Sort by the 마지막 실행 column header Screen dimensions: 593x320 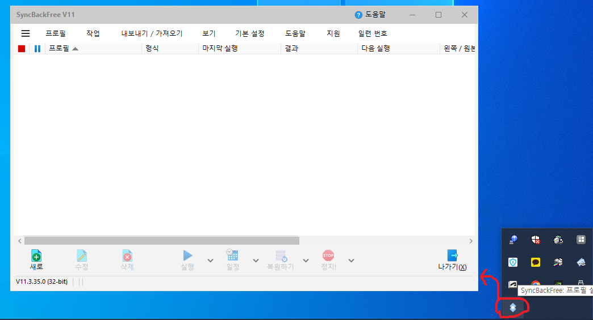tap(240, 48)
